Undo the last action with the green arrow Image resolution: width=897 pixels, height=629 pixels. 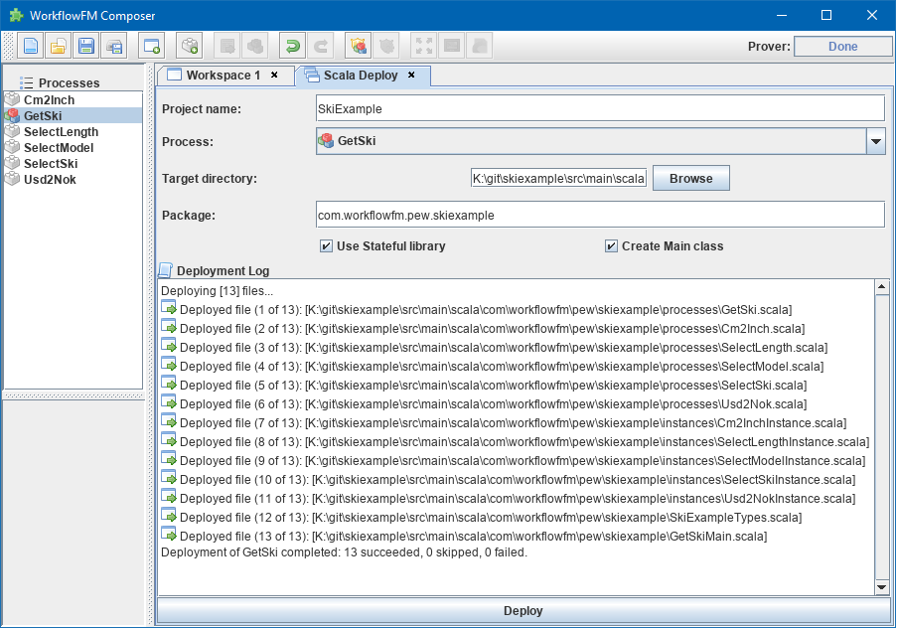point(294,46)
